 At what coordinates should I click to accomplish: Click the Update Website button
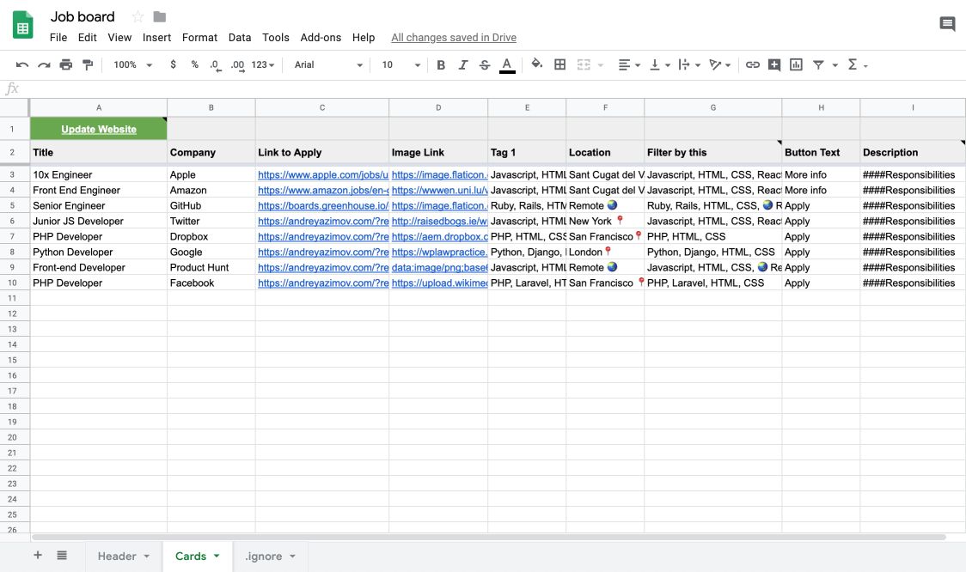click(99, 129)
